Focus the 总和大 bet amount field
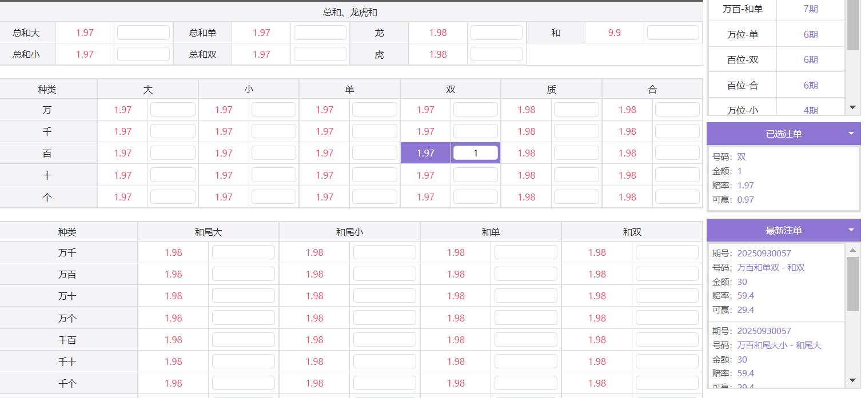This screenshot has width=865, height=398. [x=143, y=33]
